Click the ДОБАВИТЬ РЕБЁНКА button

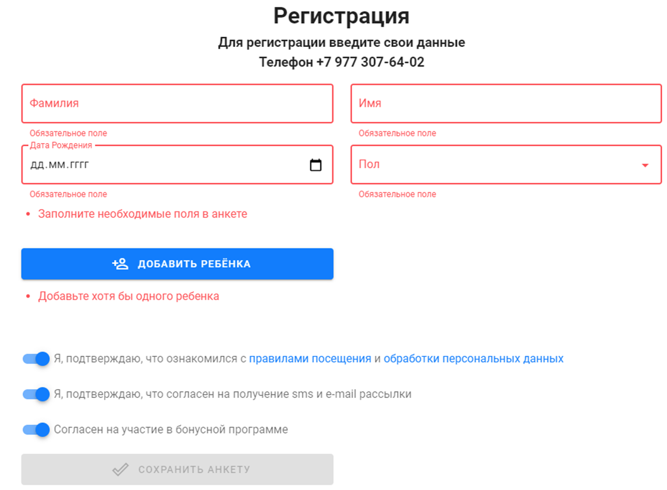click(x=177, y=264)
